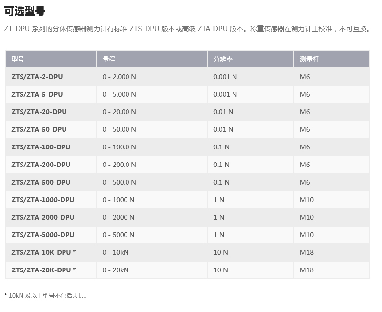
Task: Click 1 N in ZTS/ZTA-2000-DPU row
Action: point(219,217)
